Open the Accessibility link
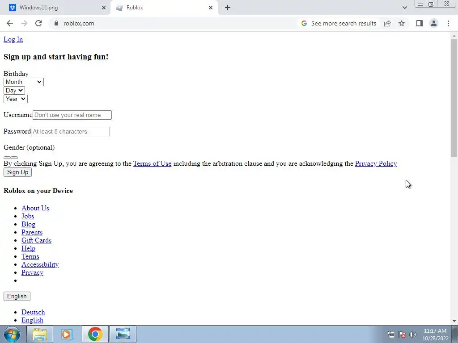 pyautogui.click(x=40, y=264)
